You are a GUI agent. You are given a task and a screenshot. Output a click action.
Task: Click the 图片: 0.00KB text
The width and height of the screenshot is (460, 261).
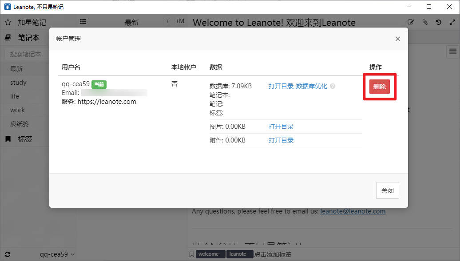click(227, 127)
